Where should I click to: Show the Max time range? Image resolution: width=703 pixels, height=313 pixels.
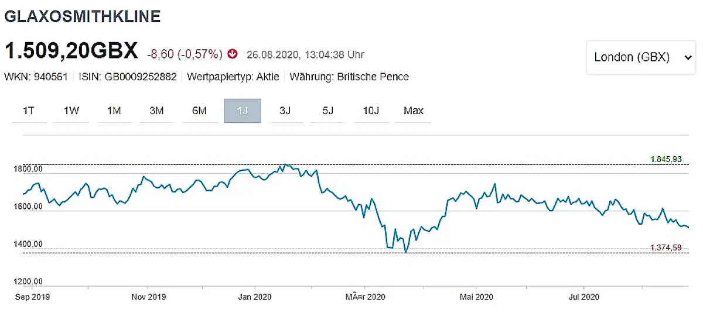413,111
